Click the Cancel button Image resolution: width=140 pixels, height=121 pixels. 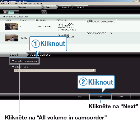pos(120,97)
